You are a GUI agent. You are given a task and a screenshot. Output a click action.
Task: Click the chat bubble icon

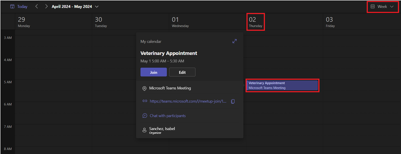click(145, 115)
